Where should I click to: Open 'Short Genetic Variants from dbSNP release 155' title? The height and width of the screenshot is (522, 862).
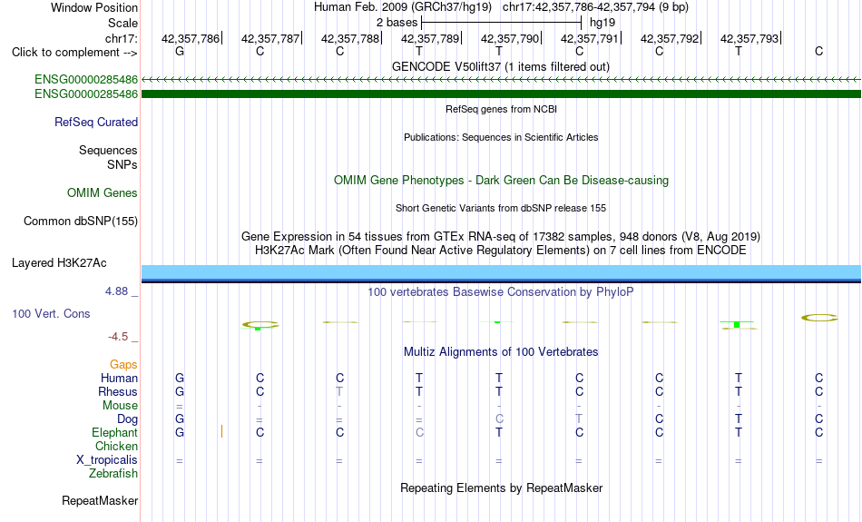pos(501,208)
